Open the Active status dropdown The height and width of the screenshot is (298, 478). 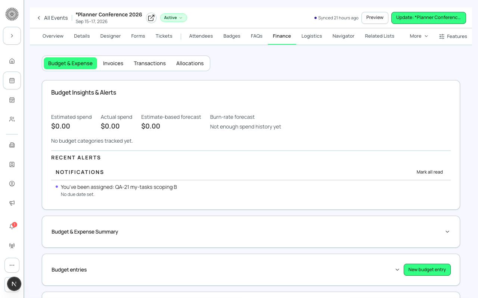point(174,18)
